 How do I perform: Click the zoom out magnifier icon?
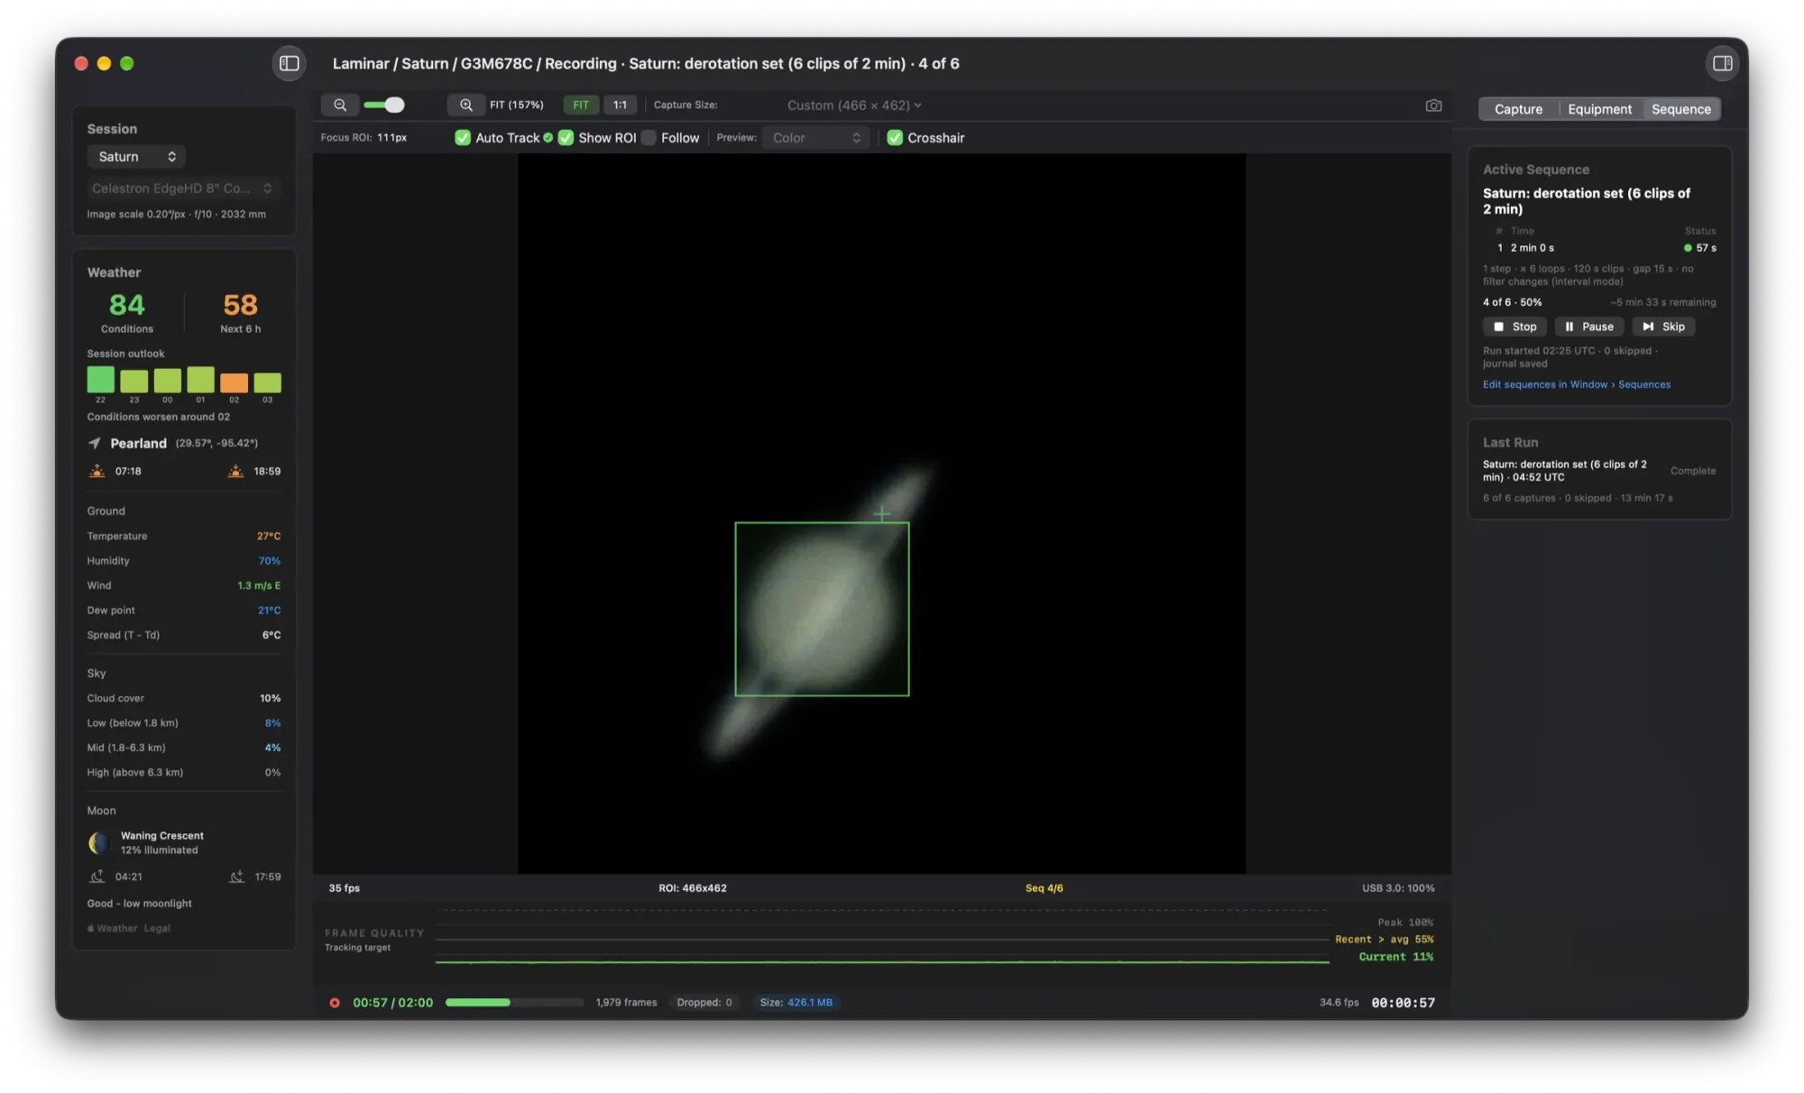pos(340,105)
